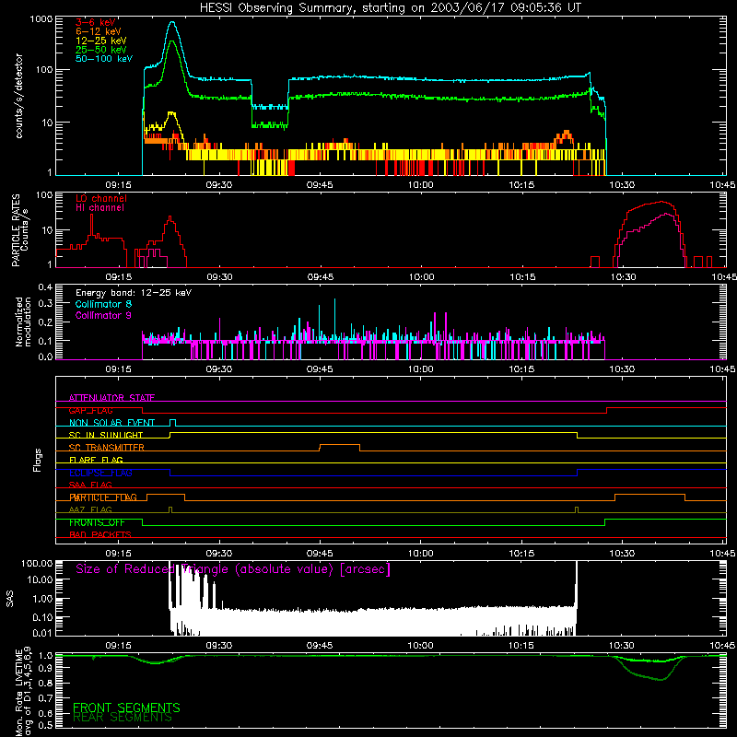Image resolution: width=737 pixels, height=737 pixels.
Task: Click the Normalized modulation axis label
Action: click(23, 322)
